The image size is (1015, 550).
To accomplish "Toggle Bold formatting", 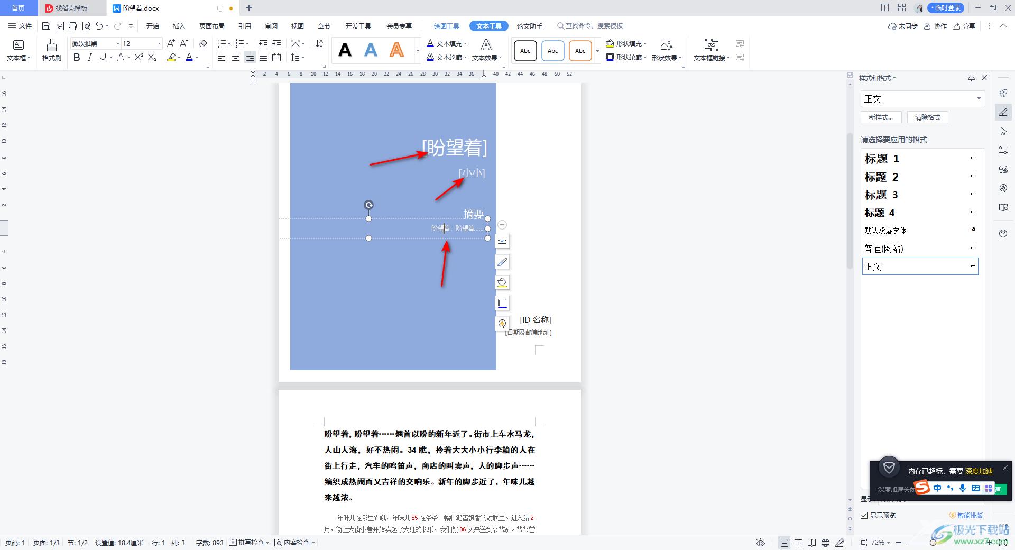I will pos(77,57).
